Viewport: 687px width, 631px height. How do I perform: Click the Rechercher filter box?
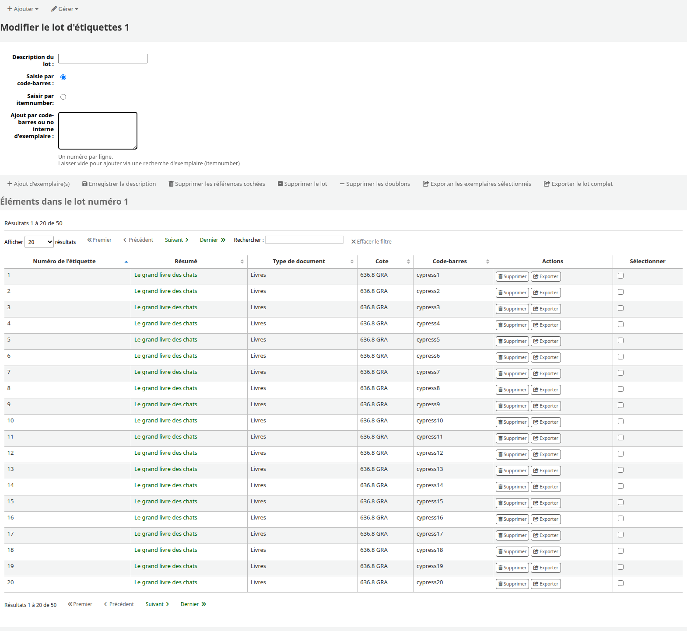point(304,240)
